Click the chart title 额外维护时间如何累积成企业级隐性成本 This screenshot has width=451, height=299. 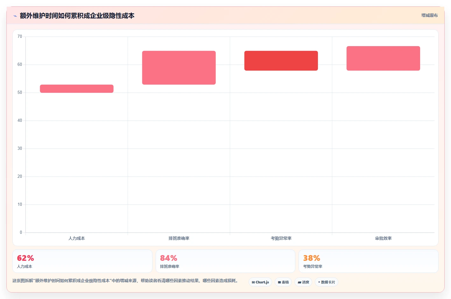(x=77, y=16)
